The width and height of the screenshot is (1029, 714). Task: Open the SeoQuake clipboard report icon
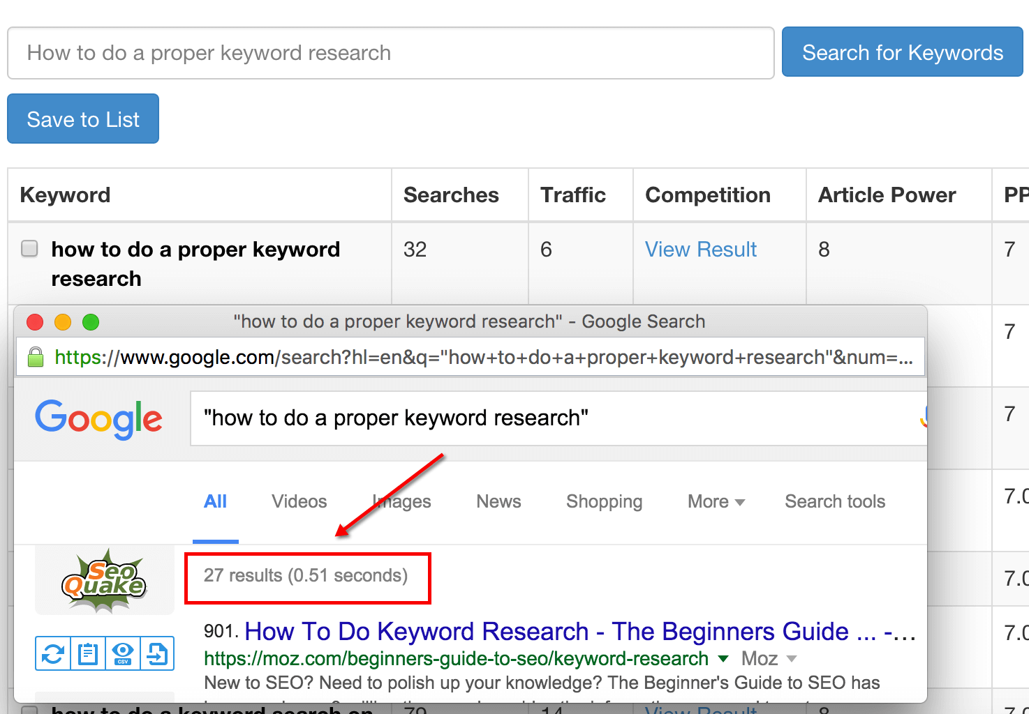[x=87, y=653]
